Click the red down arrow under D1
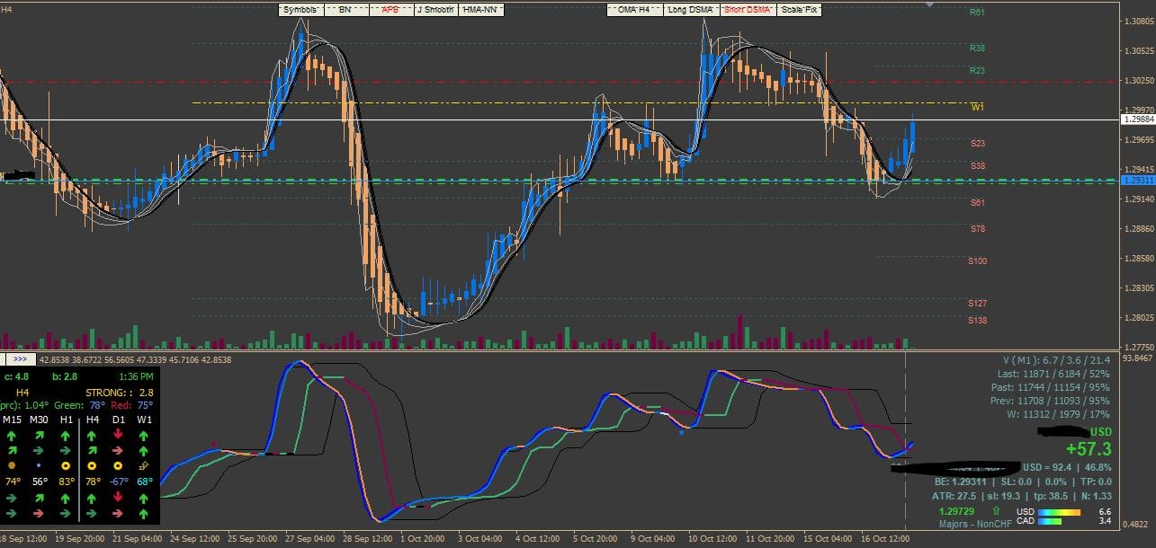The image size is (1156, 548). pyautogui.click(x=118, y=435)
